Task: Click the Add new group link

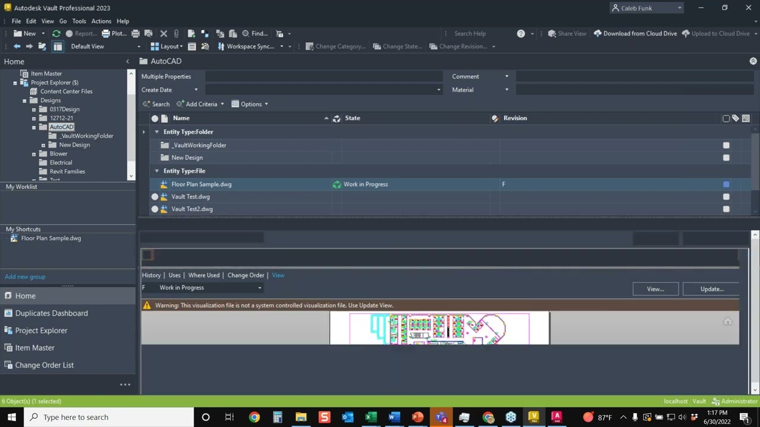Action: pos(25,276)
